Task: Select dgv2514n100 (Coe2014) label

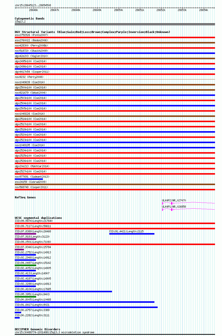Action: [x=31, y=119]
